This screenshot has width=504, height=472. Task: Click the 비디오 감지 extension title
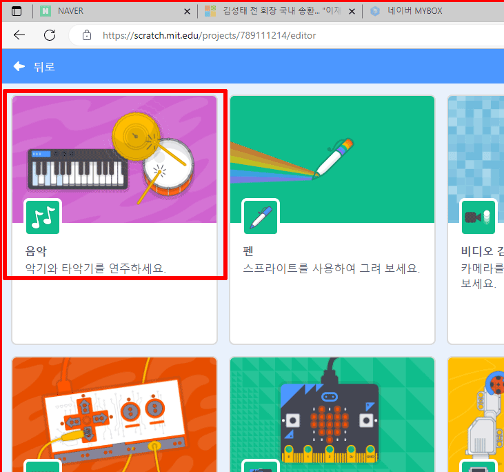(x=482, y=251)
